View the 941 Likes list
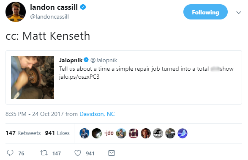The image size is (248, 160). coord(57,133)
